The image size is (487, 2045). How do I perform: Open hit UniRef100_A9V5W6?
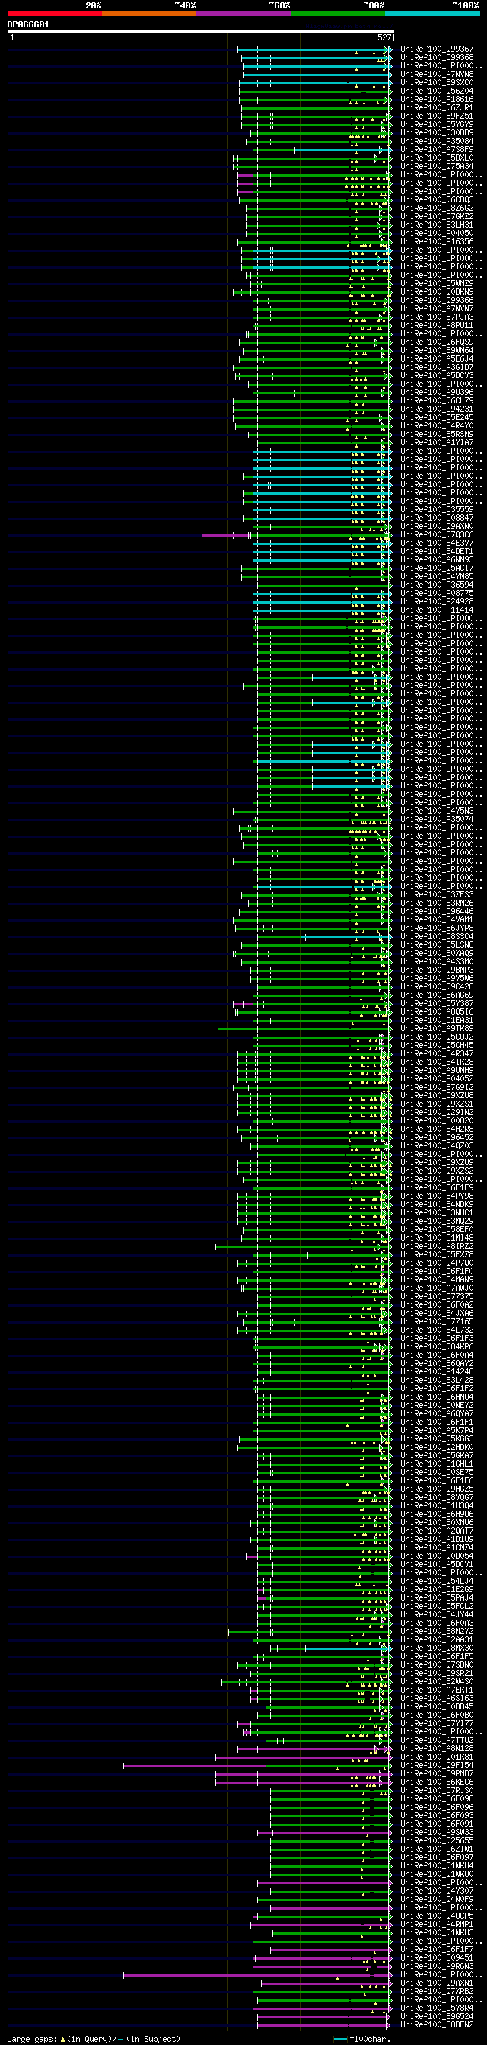437,978
